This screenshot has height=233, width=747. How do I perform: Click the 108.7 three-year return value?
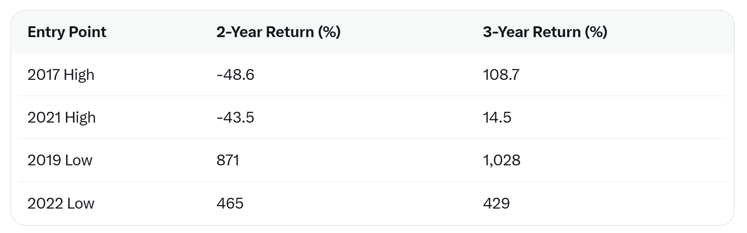pos(501,75)
